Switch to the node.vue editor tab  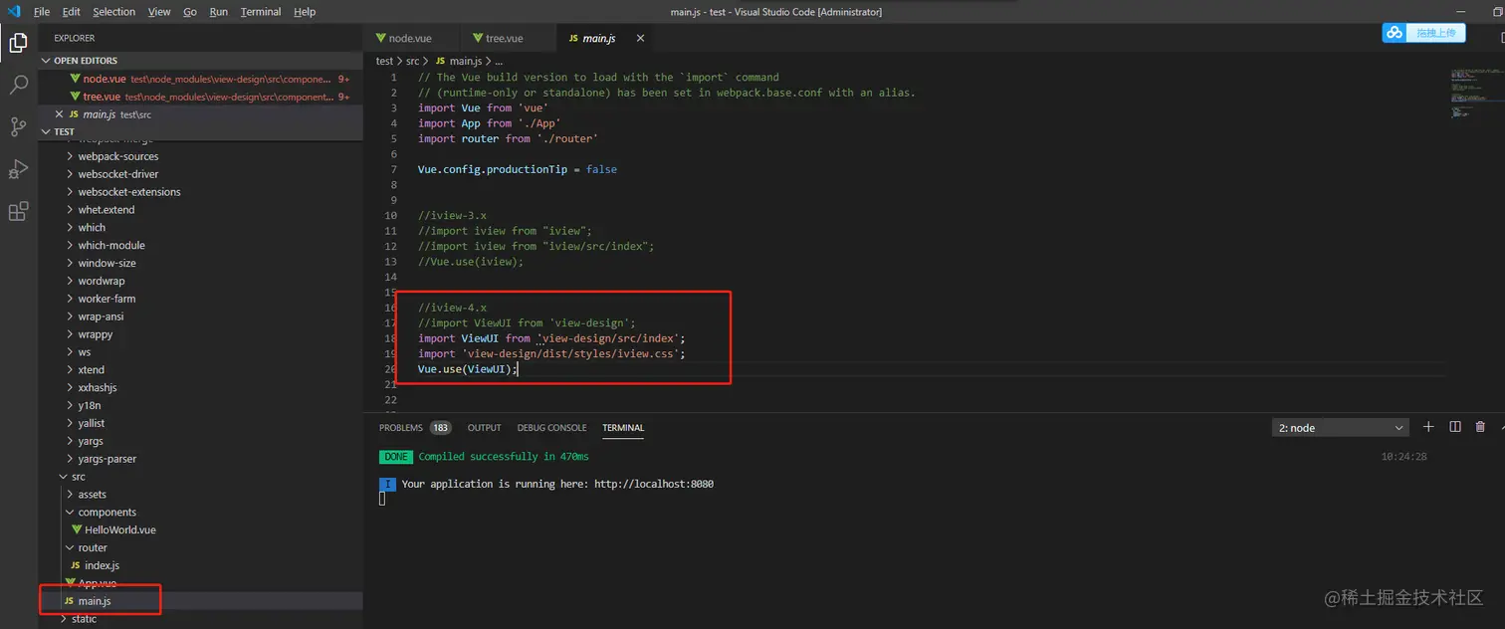[x=411, y=38]
